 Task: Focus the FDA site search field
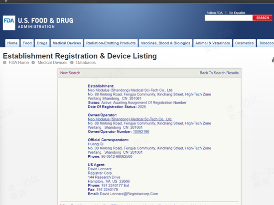point(229,18)
